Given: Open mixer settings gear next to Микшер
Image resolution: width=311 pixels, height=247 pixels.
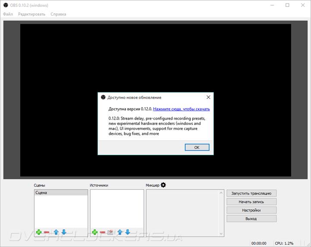Looking at the screenshot, I should click(x=163, y=185).
